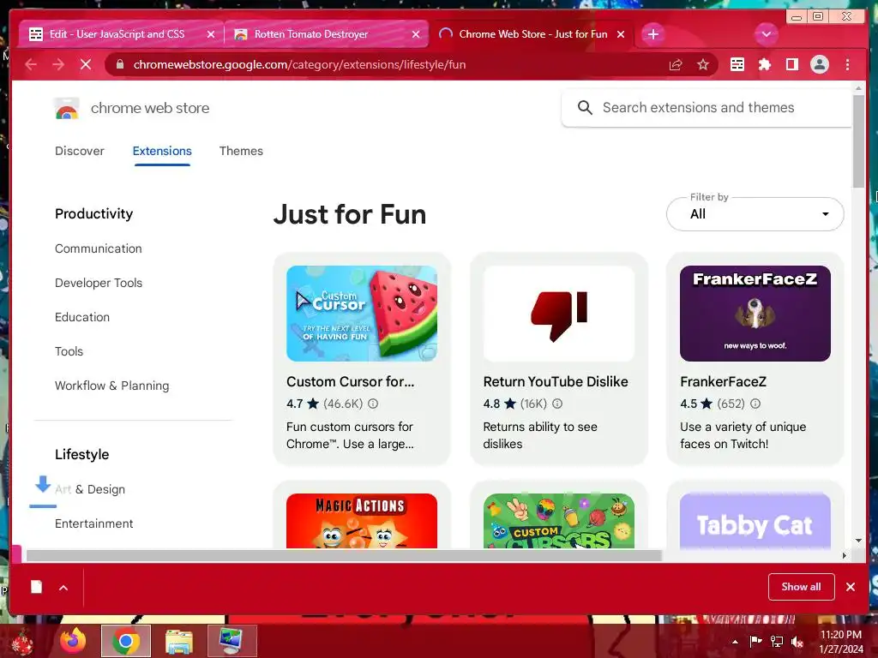Click the scrollbar right arrow
Screen dimensions: 878x658
[845, 555]
